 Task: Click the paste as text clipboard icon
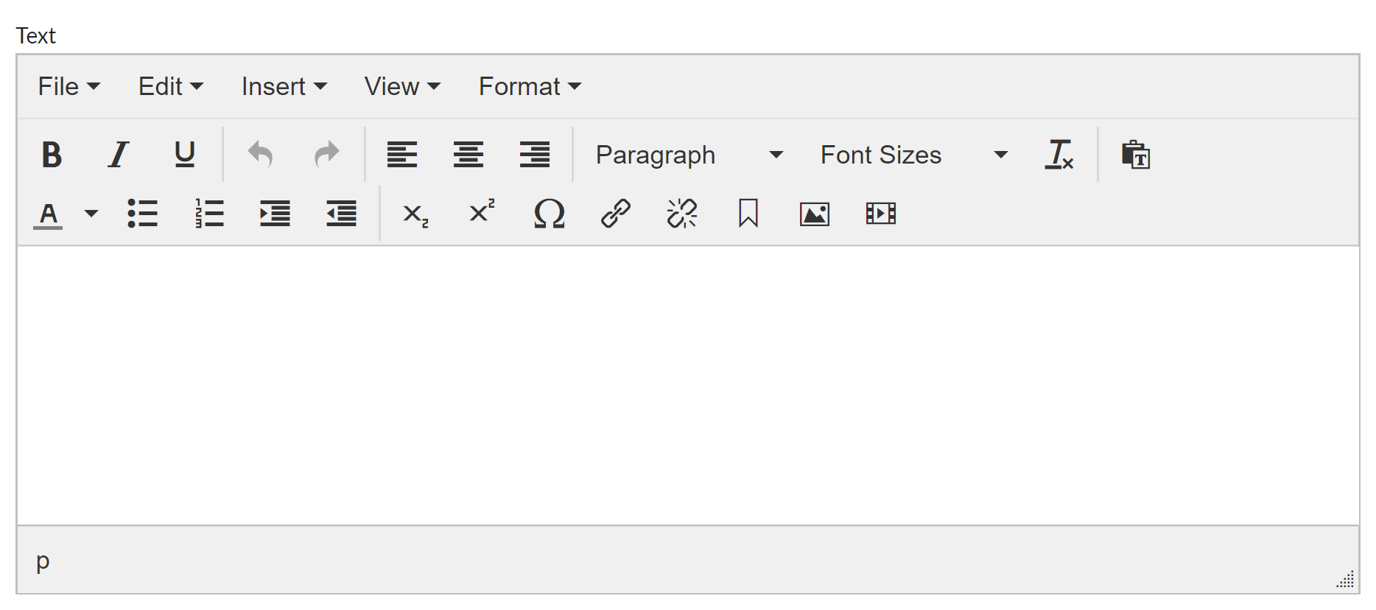tap(1135, 155)
